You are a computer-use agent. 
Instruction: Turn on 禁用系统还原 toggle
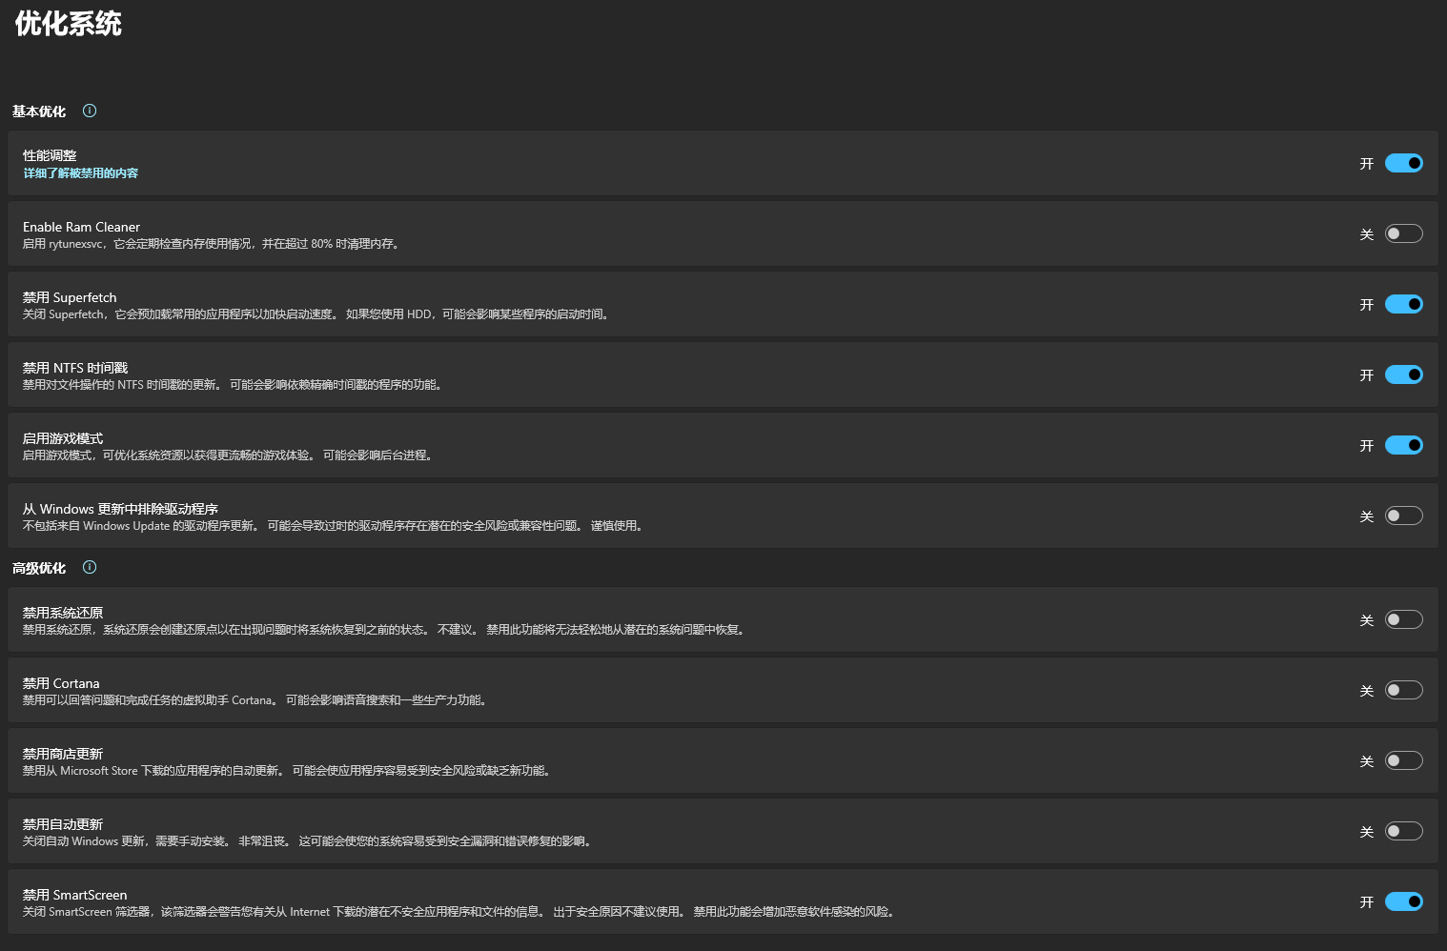pos(1403,619)
